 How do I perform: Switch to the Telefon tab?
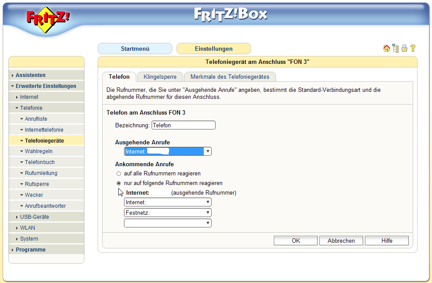click(119, 77)
